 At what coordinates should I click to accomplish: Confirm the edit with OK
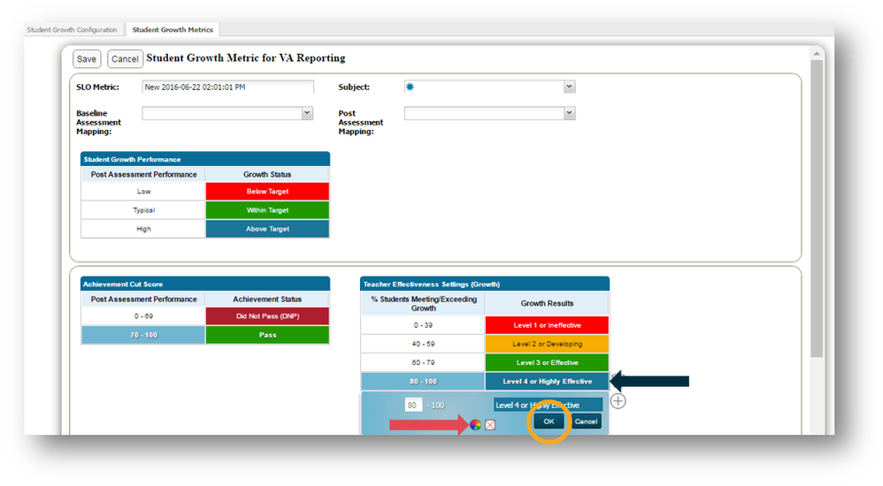549,421
